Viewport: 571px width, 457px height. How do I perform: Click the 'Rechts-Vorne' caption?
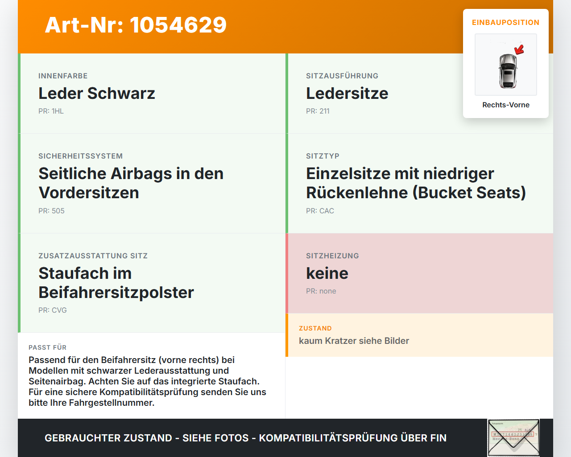[506, 105]
